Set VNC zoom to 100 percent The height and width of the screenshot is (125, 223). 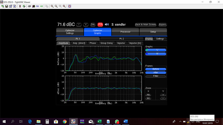tap(60, 6)
